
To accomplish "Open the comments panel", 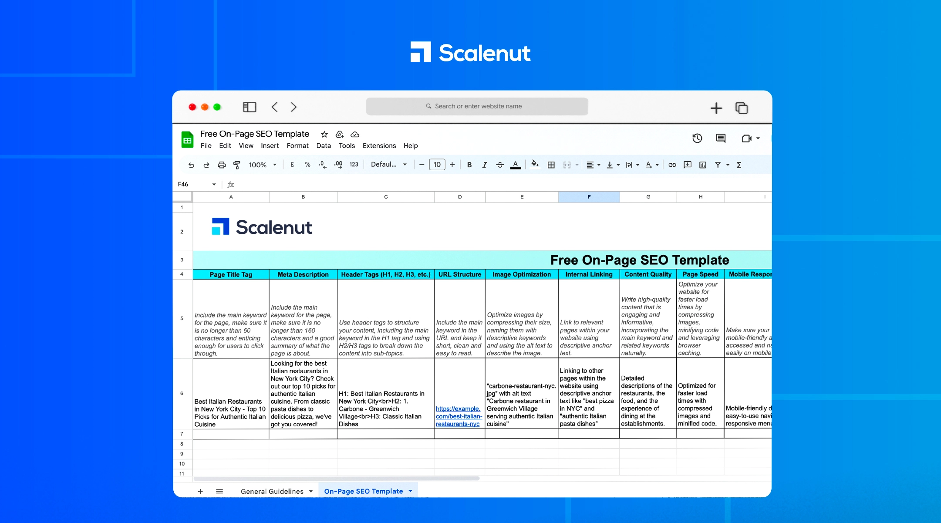I will coord(720,138).
